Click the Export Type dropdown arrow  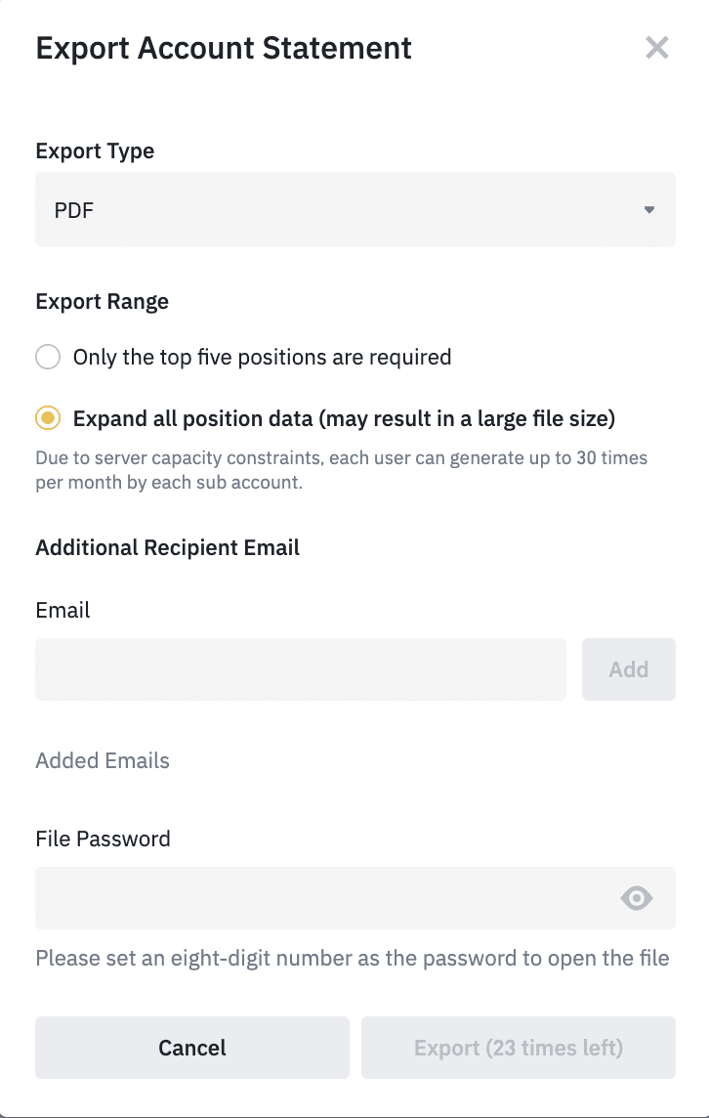coord(649,210)
